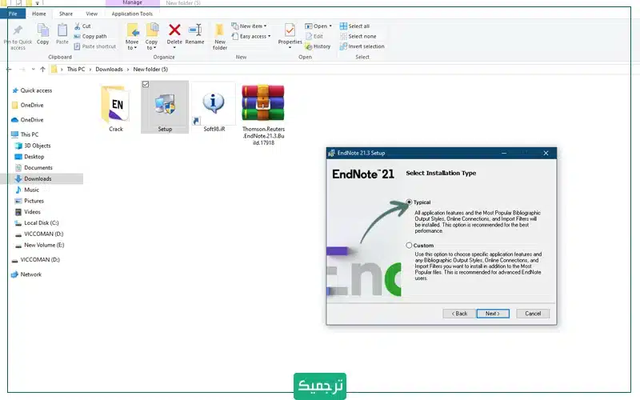Click Next in EndNote setup
Screen dimensions: 640x400
click(493, 314)
